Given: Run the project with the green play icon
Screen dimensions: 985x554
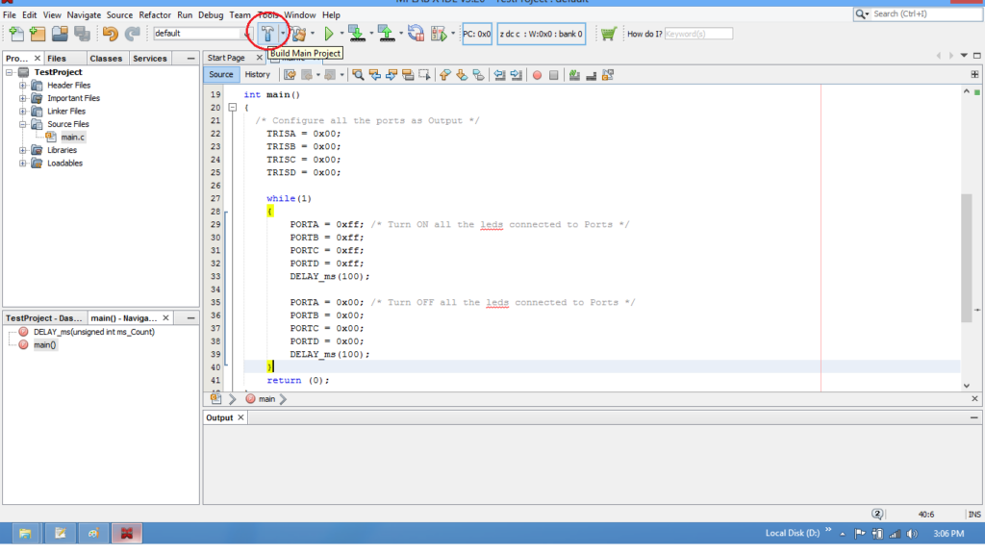Looking at the screenshot, I should (x=328, y=35).
